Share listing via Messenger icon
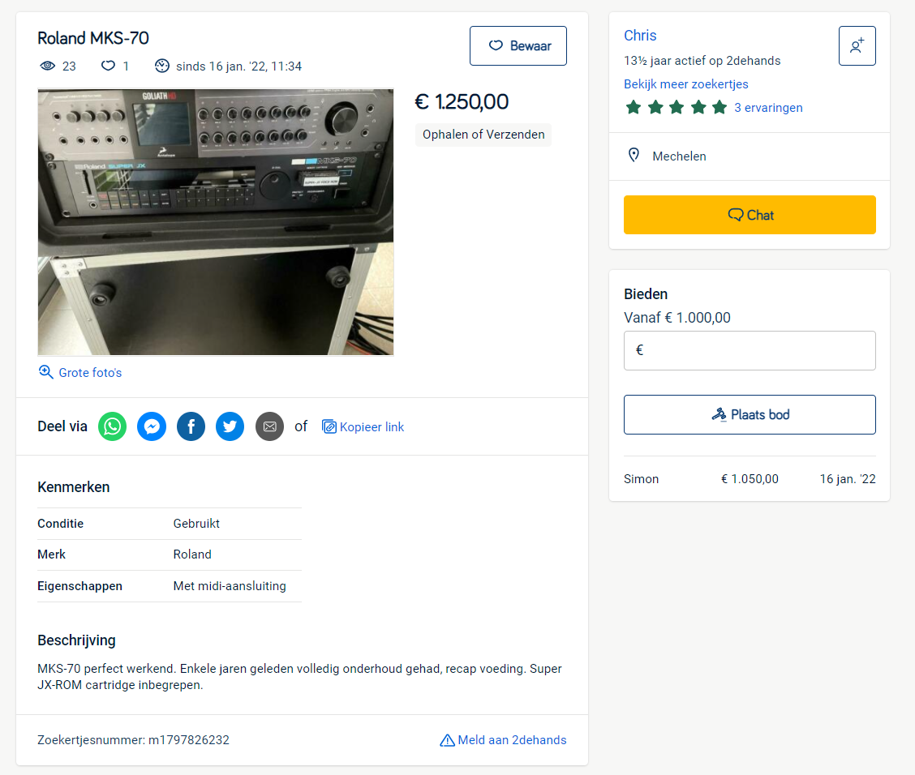 (x=152, y=426)
